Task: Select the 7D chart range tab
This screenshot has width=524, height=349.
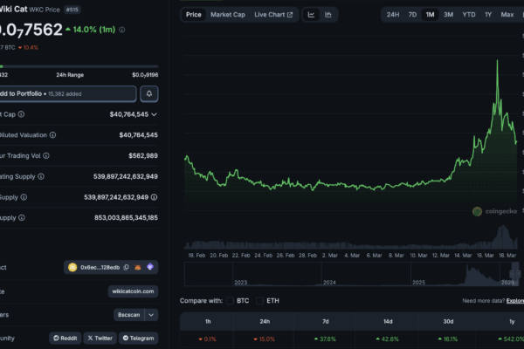Action: point(412,15)
